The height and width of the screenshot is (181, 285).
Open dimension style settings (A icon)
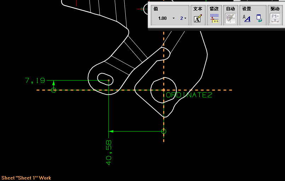pos(246,18)
